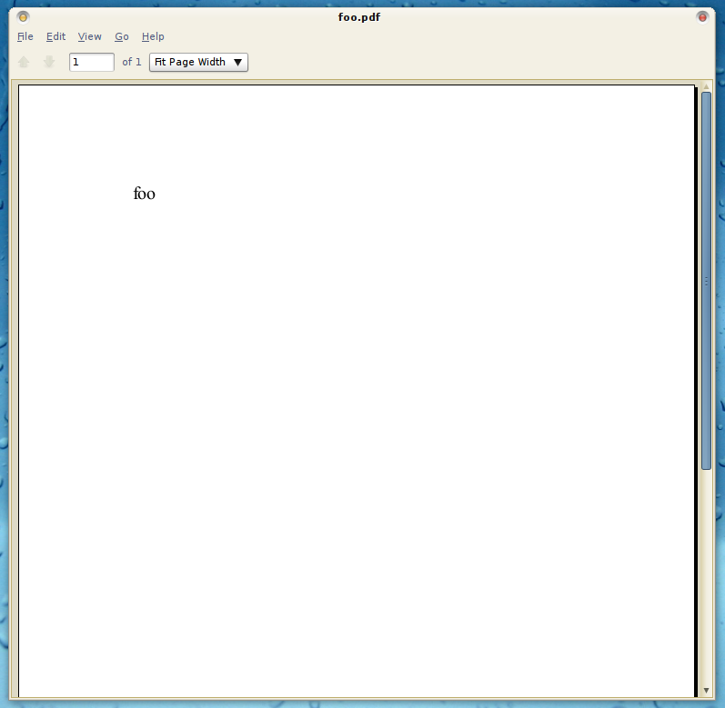Open the Go menu
This screenshot has width=725, height=708.
pos(122,36)
